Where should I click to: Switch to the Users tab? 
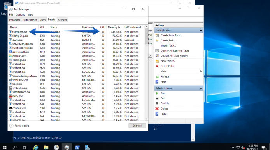pos(42,20)
